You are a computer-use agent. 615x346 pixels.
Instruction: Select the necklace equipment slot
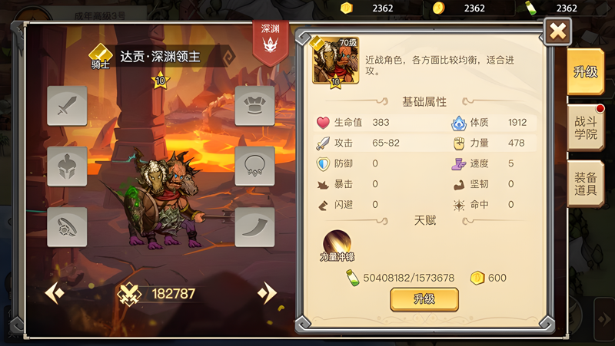(254, 166)
